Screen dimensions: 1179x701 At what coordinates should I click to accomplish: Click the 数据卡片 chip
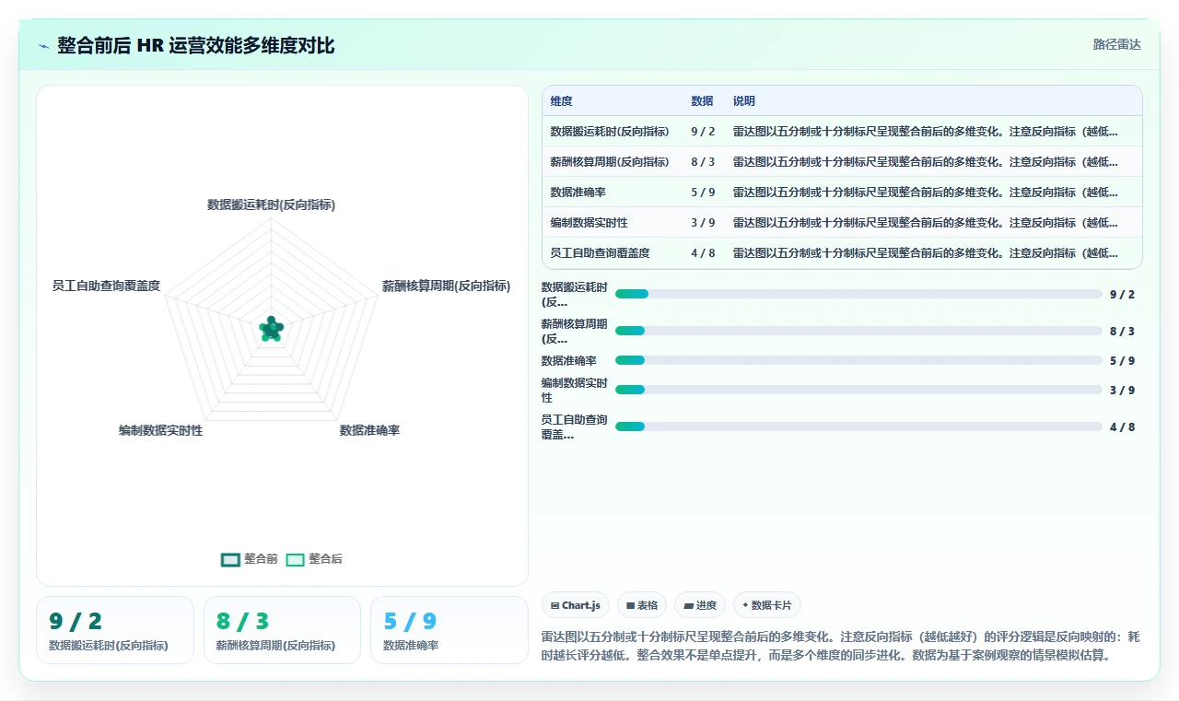click(x=767, y=605)
